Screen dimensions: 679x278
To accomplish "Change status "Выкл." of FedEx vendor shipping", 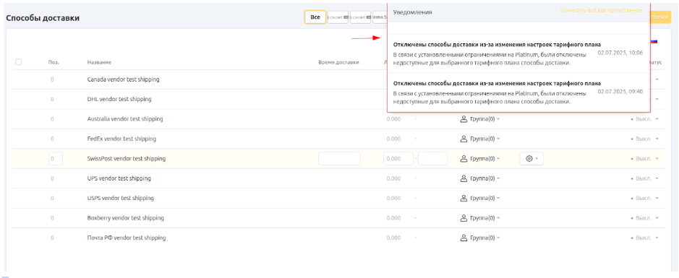I will coord(645,139).
